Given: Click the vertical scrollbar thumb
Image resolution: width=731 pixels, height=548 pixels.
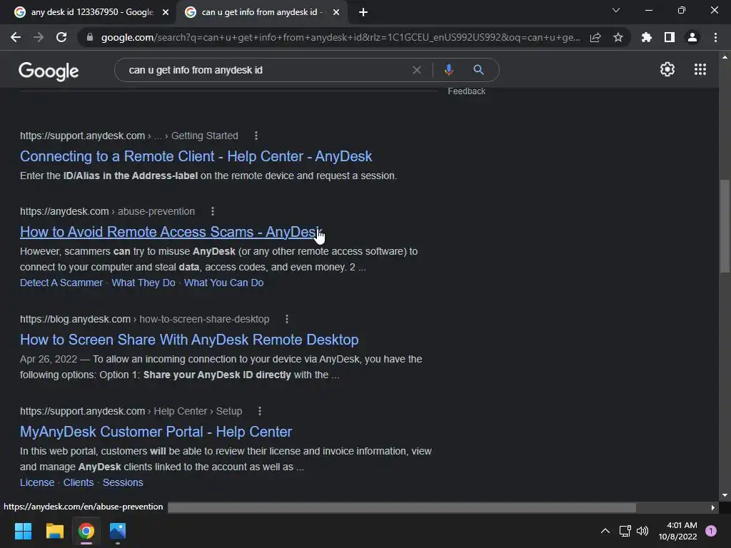Looking at the screenshot, I should pyautogui.click(x=725, y=226).
